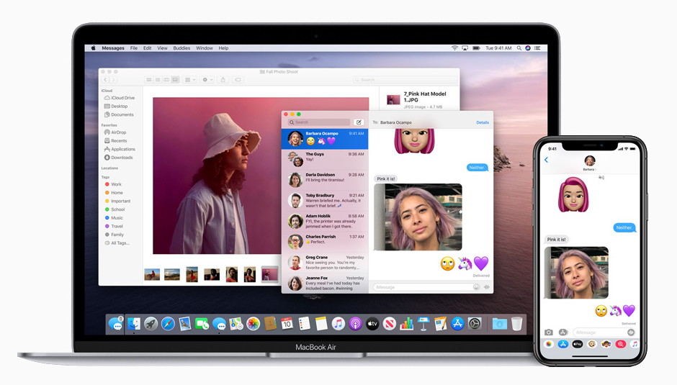Click Finder back arrow button
The height and width of the screenshot is (385, 677).
pos(105,80)
